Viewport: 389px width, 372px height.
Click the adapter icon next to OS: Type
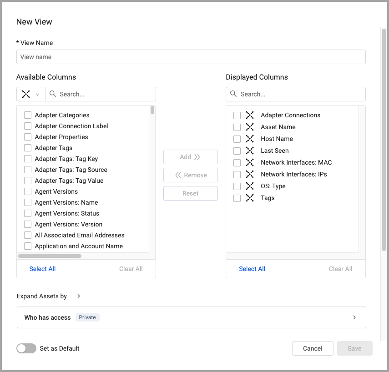250,186
